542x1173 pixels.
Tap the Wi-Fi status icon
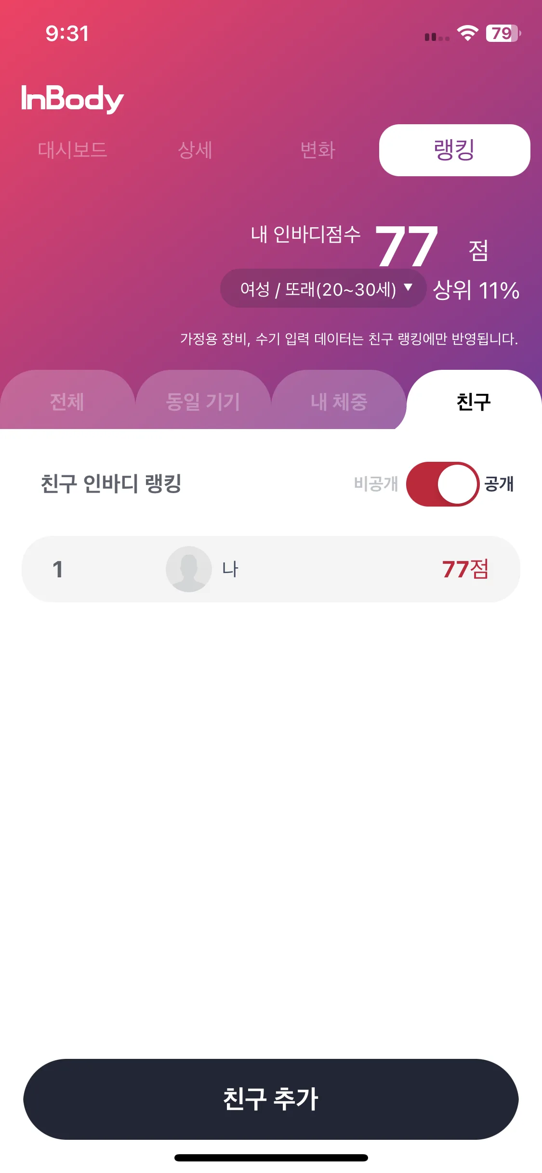pyautogui.click(x=467, y=33)
